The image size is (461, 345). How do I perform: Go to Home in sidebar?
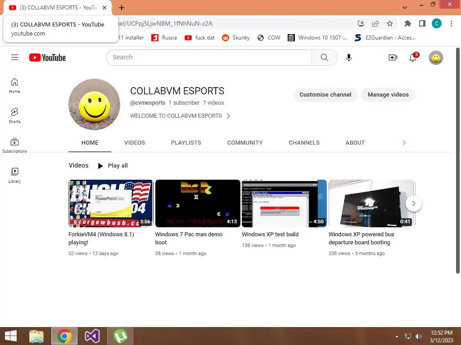click(x=14, y=86)
